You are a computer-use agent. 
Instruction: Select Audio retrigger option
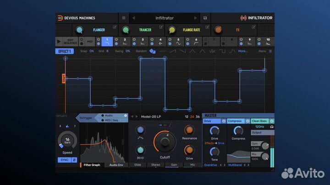point(109,116)
